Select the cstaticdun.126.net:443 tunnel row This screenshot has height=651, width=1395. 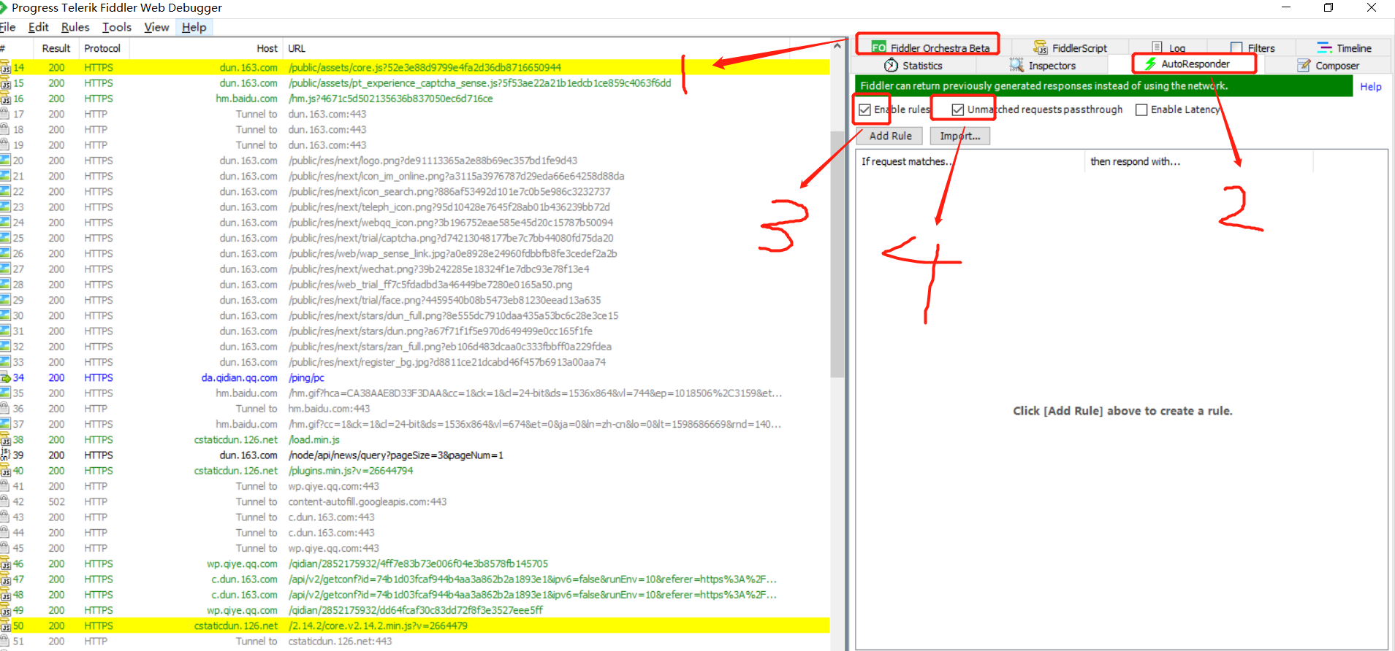[414, 642]
